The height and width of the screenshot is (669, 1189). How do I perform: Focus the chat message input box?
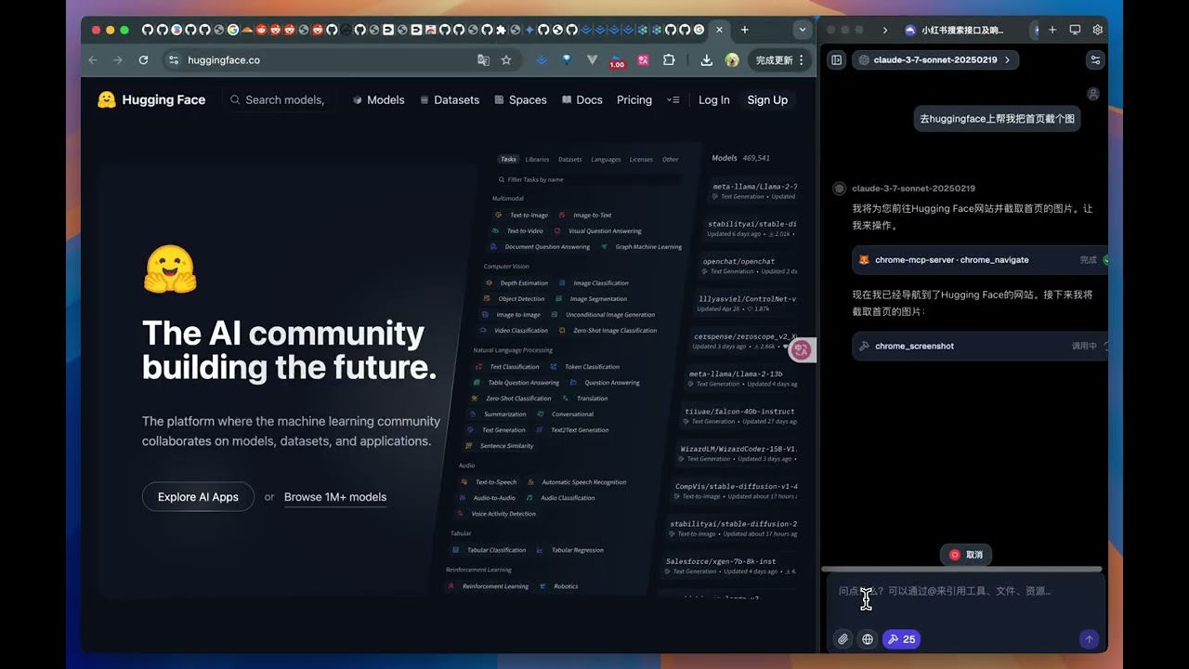point(964,591)
